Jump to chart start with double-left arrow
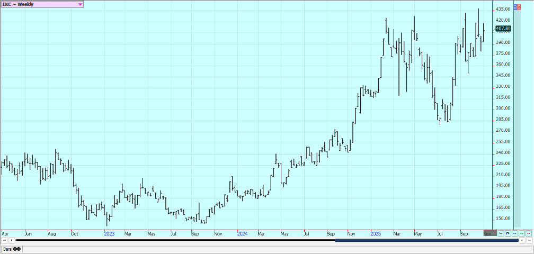Viewport: 534px width, 254px height. click(x=4, y=241)
